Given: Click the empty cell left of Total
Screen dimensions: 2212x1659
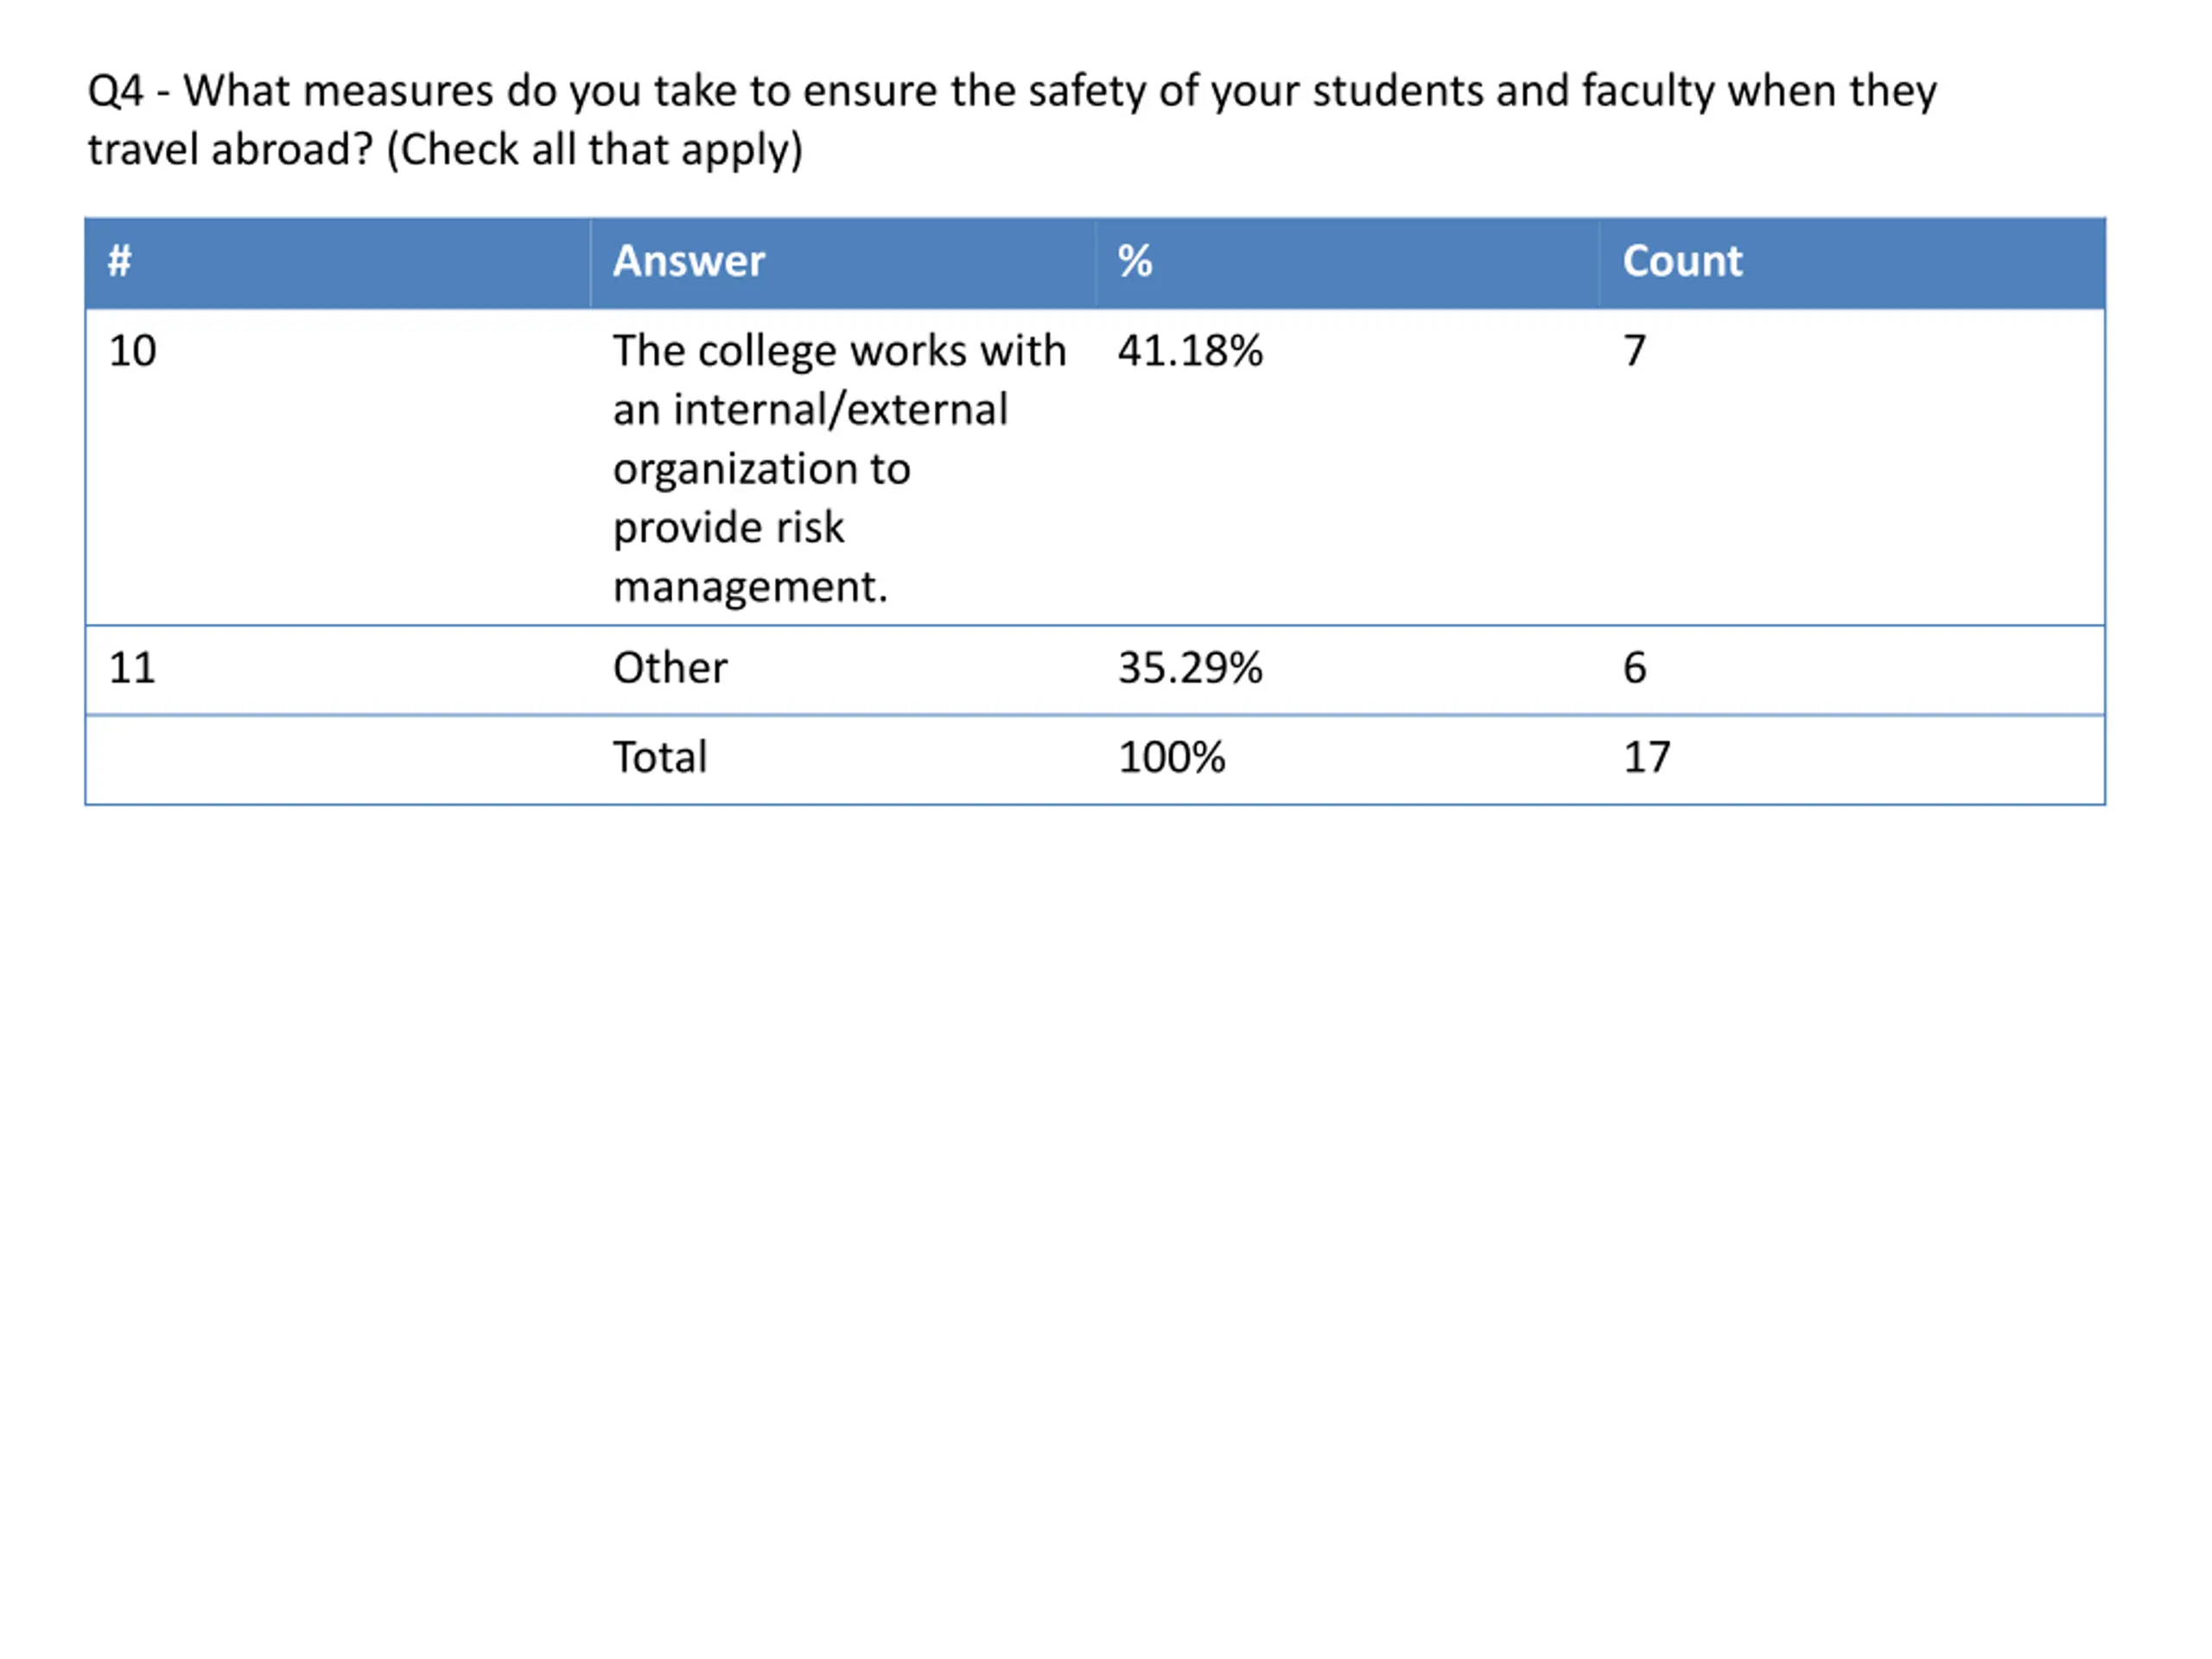Looking at the screenshot, I should [338, 759].
